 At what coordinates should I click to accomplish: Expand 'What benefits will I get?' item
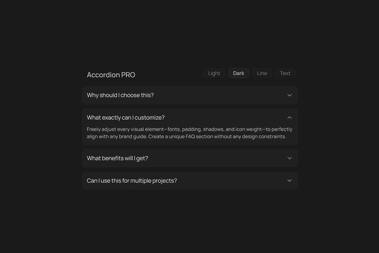point(117,158)
